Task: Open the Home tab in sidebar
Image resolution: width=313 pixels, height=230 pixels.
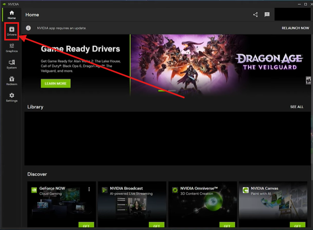Action: coord(12,15)
